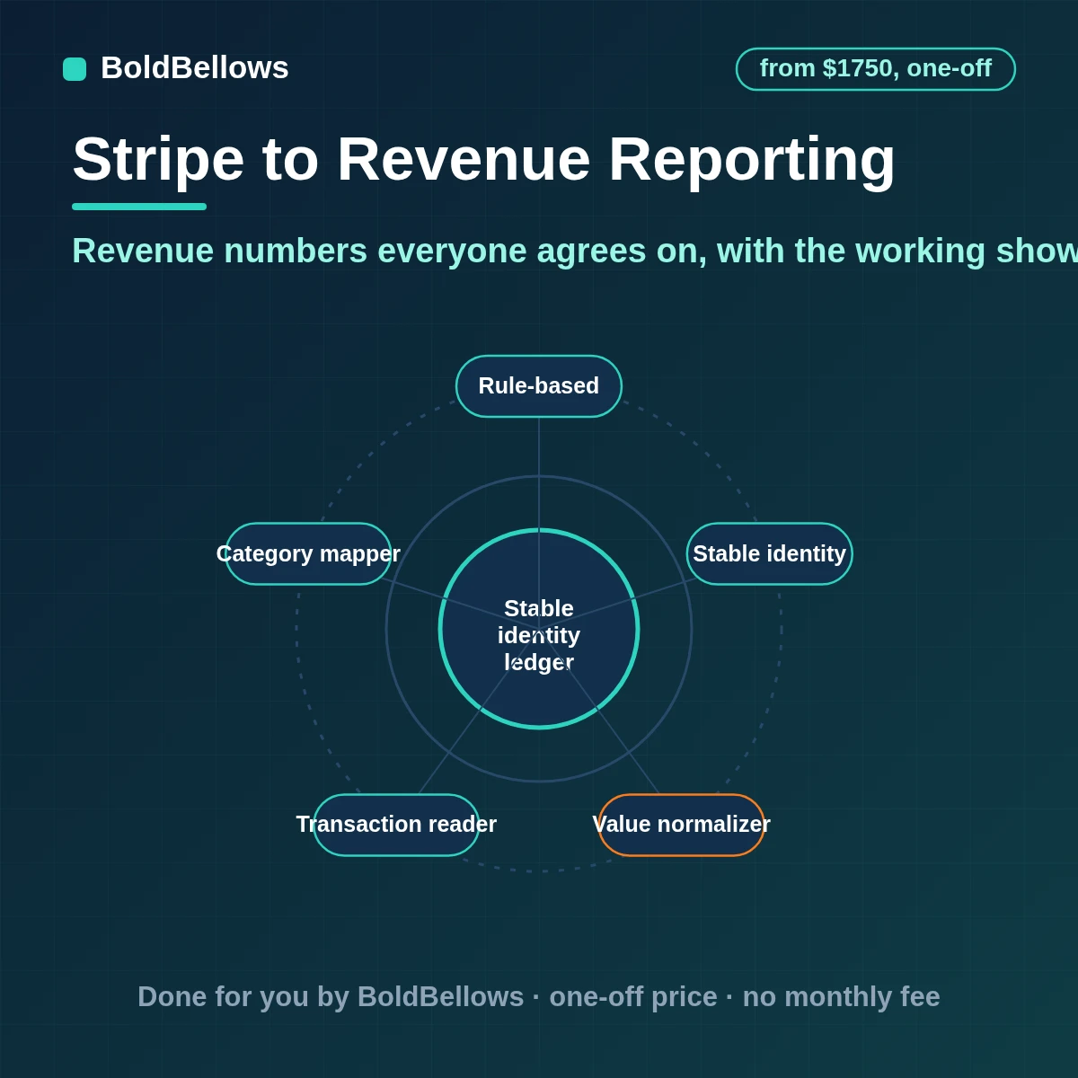The width and height of the screenshot is (1078, 1078).
Task: Select the Transaction reader node
Action: (x=396, y=825)
